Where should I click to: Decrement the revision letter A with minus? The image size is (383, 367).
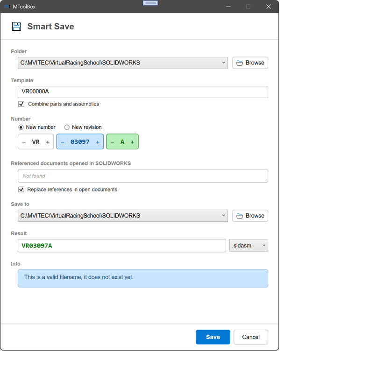coord(113,141)
